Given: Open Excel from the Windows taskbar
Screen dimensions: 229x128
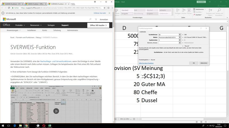Looking at the screenshot, I should click(49, 125).
